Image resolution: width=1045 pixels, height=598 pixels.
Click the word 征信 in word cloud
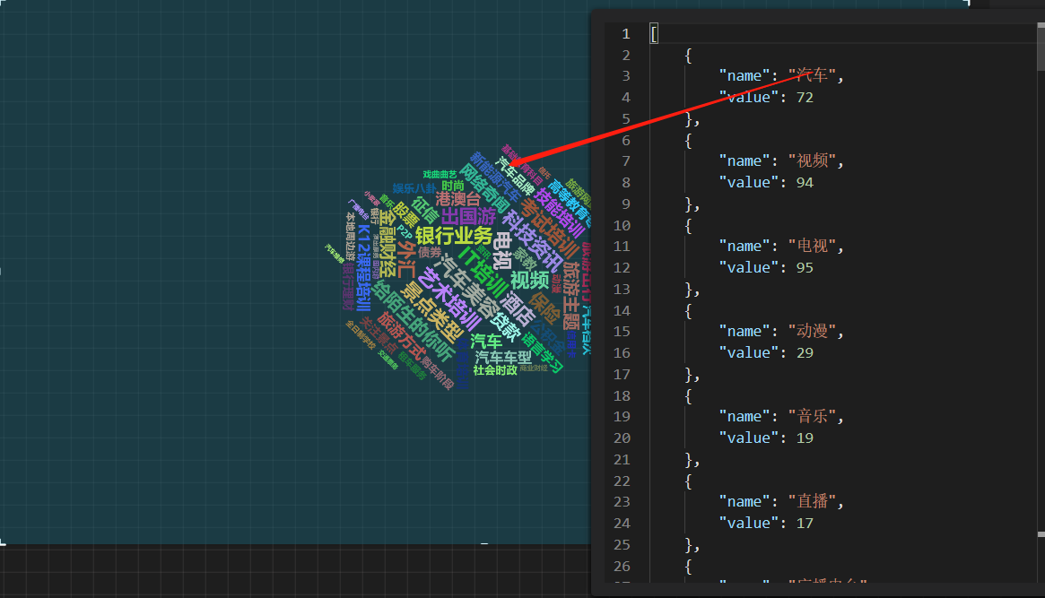click(x=424, y=210)
